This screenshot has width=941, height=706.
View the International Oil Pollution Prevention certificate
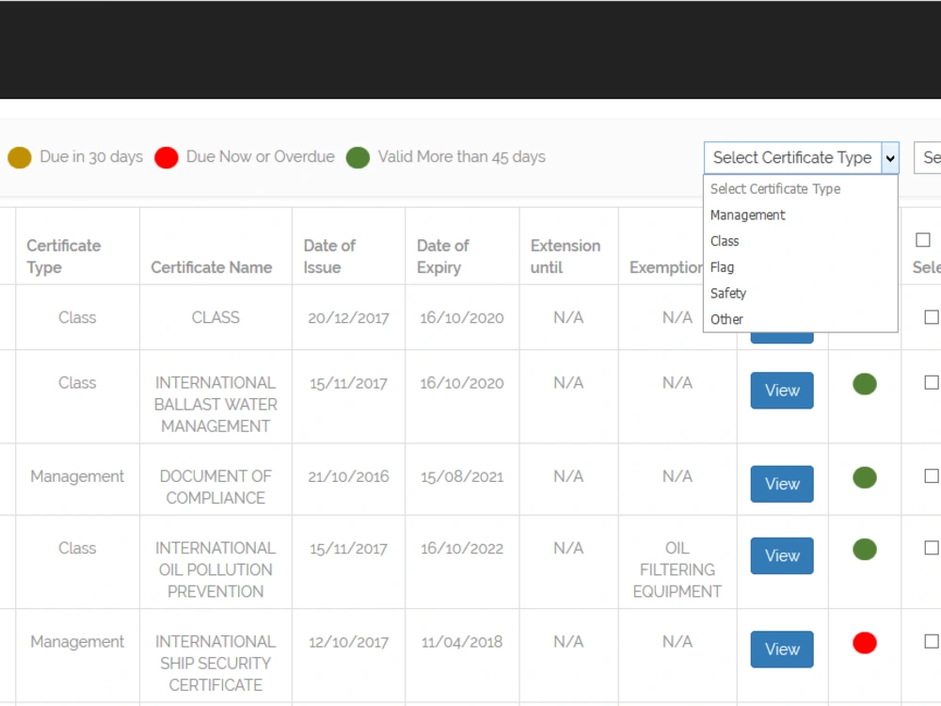coord(782,556)
